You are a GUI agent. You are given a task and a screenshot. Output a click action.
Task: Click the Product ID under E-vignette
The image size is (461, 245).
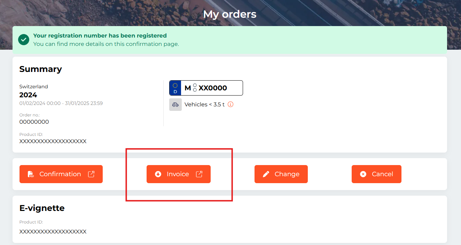[53, 231]
